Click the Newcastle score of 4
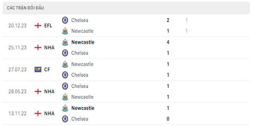253x126 pixels. 168,42
